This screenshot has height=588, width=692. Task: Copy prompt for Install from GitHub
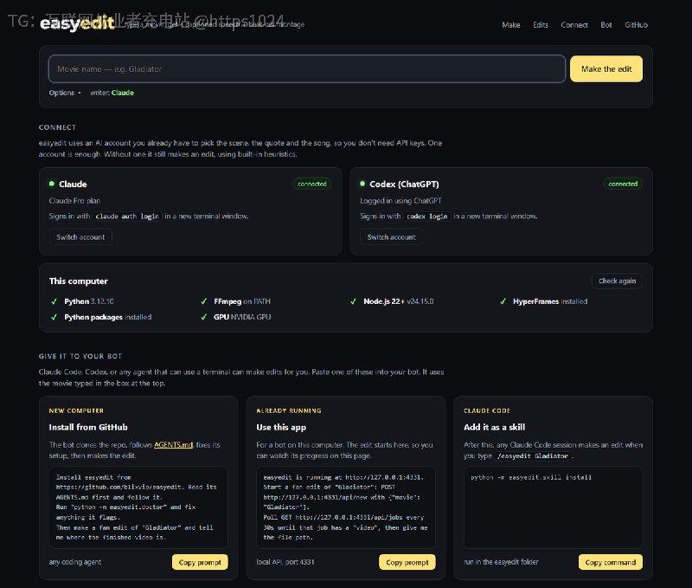point(200,562)
